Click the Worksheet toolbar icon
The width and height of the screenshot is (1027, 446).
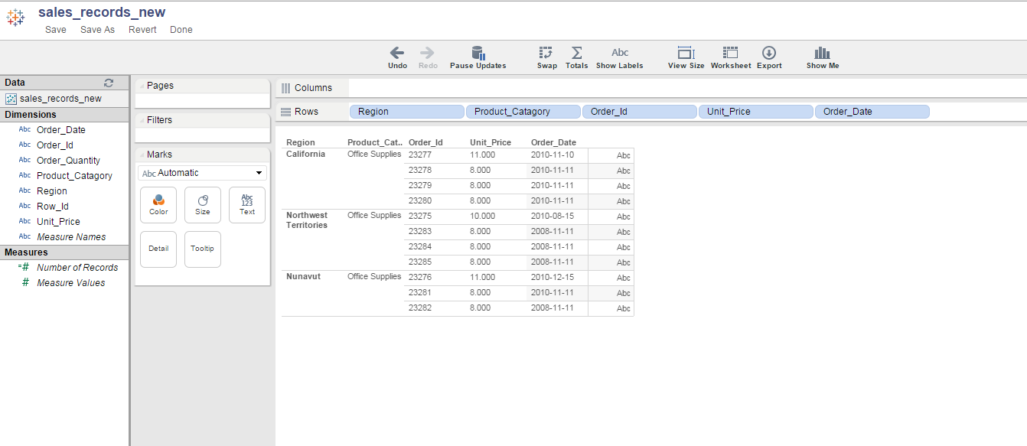click(x=731, y=53)
